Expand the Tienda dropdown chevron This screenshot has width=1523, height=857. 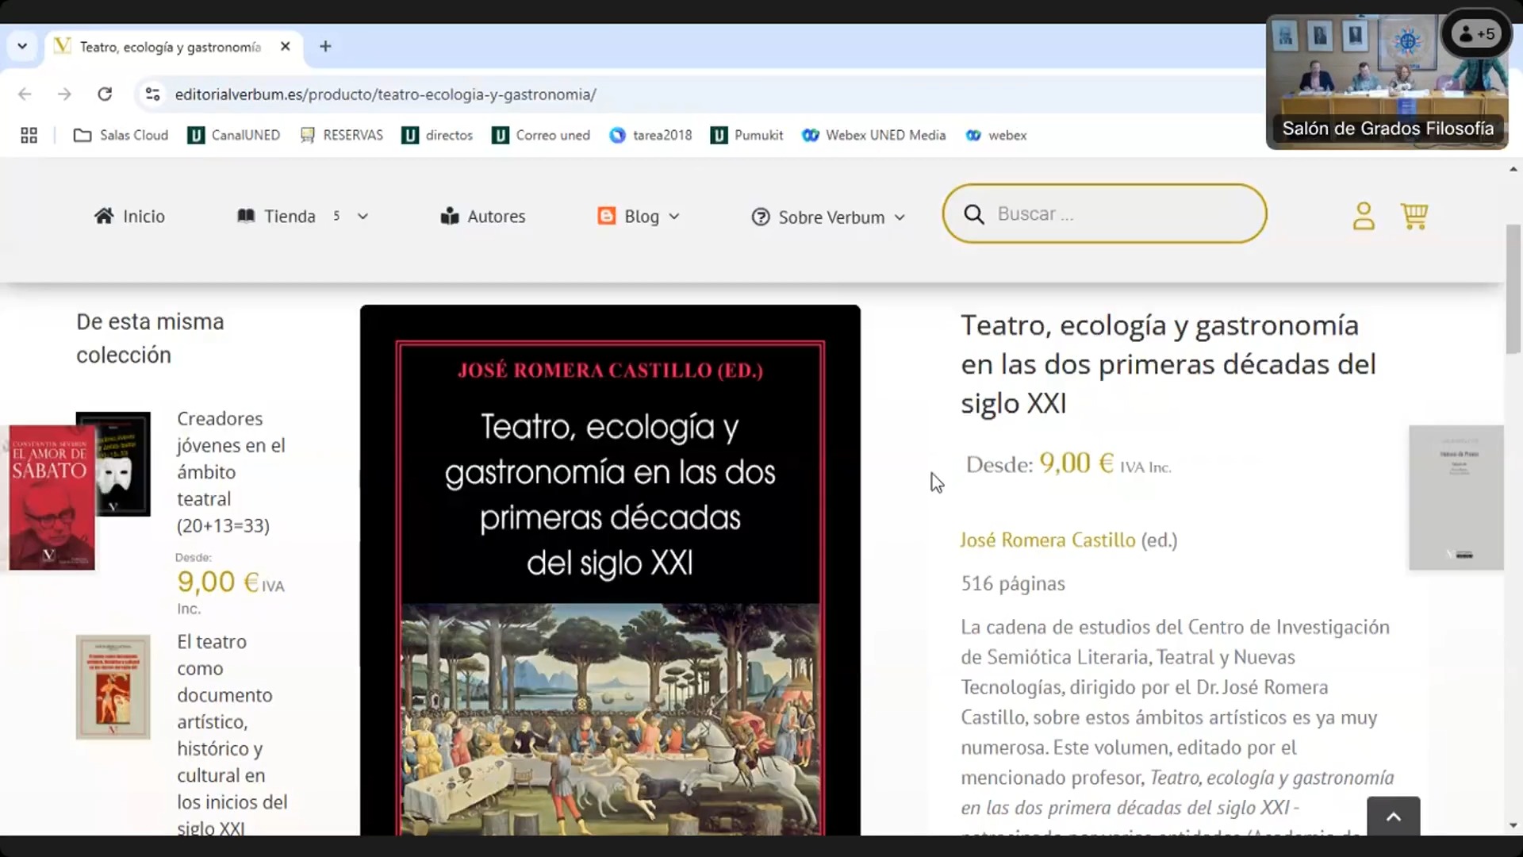[x=363, y=216]
